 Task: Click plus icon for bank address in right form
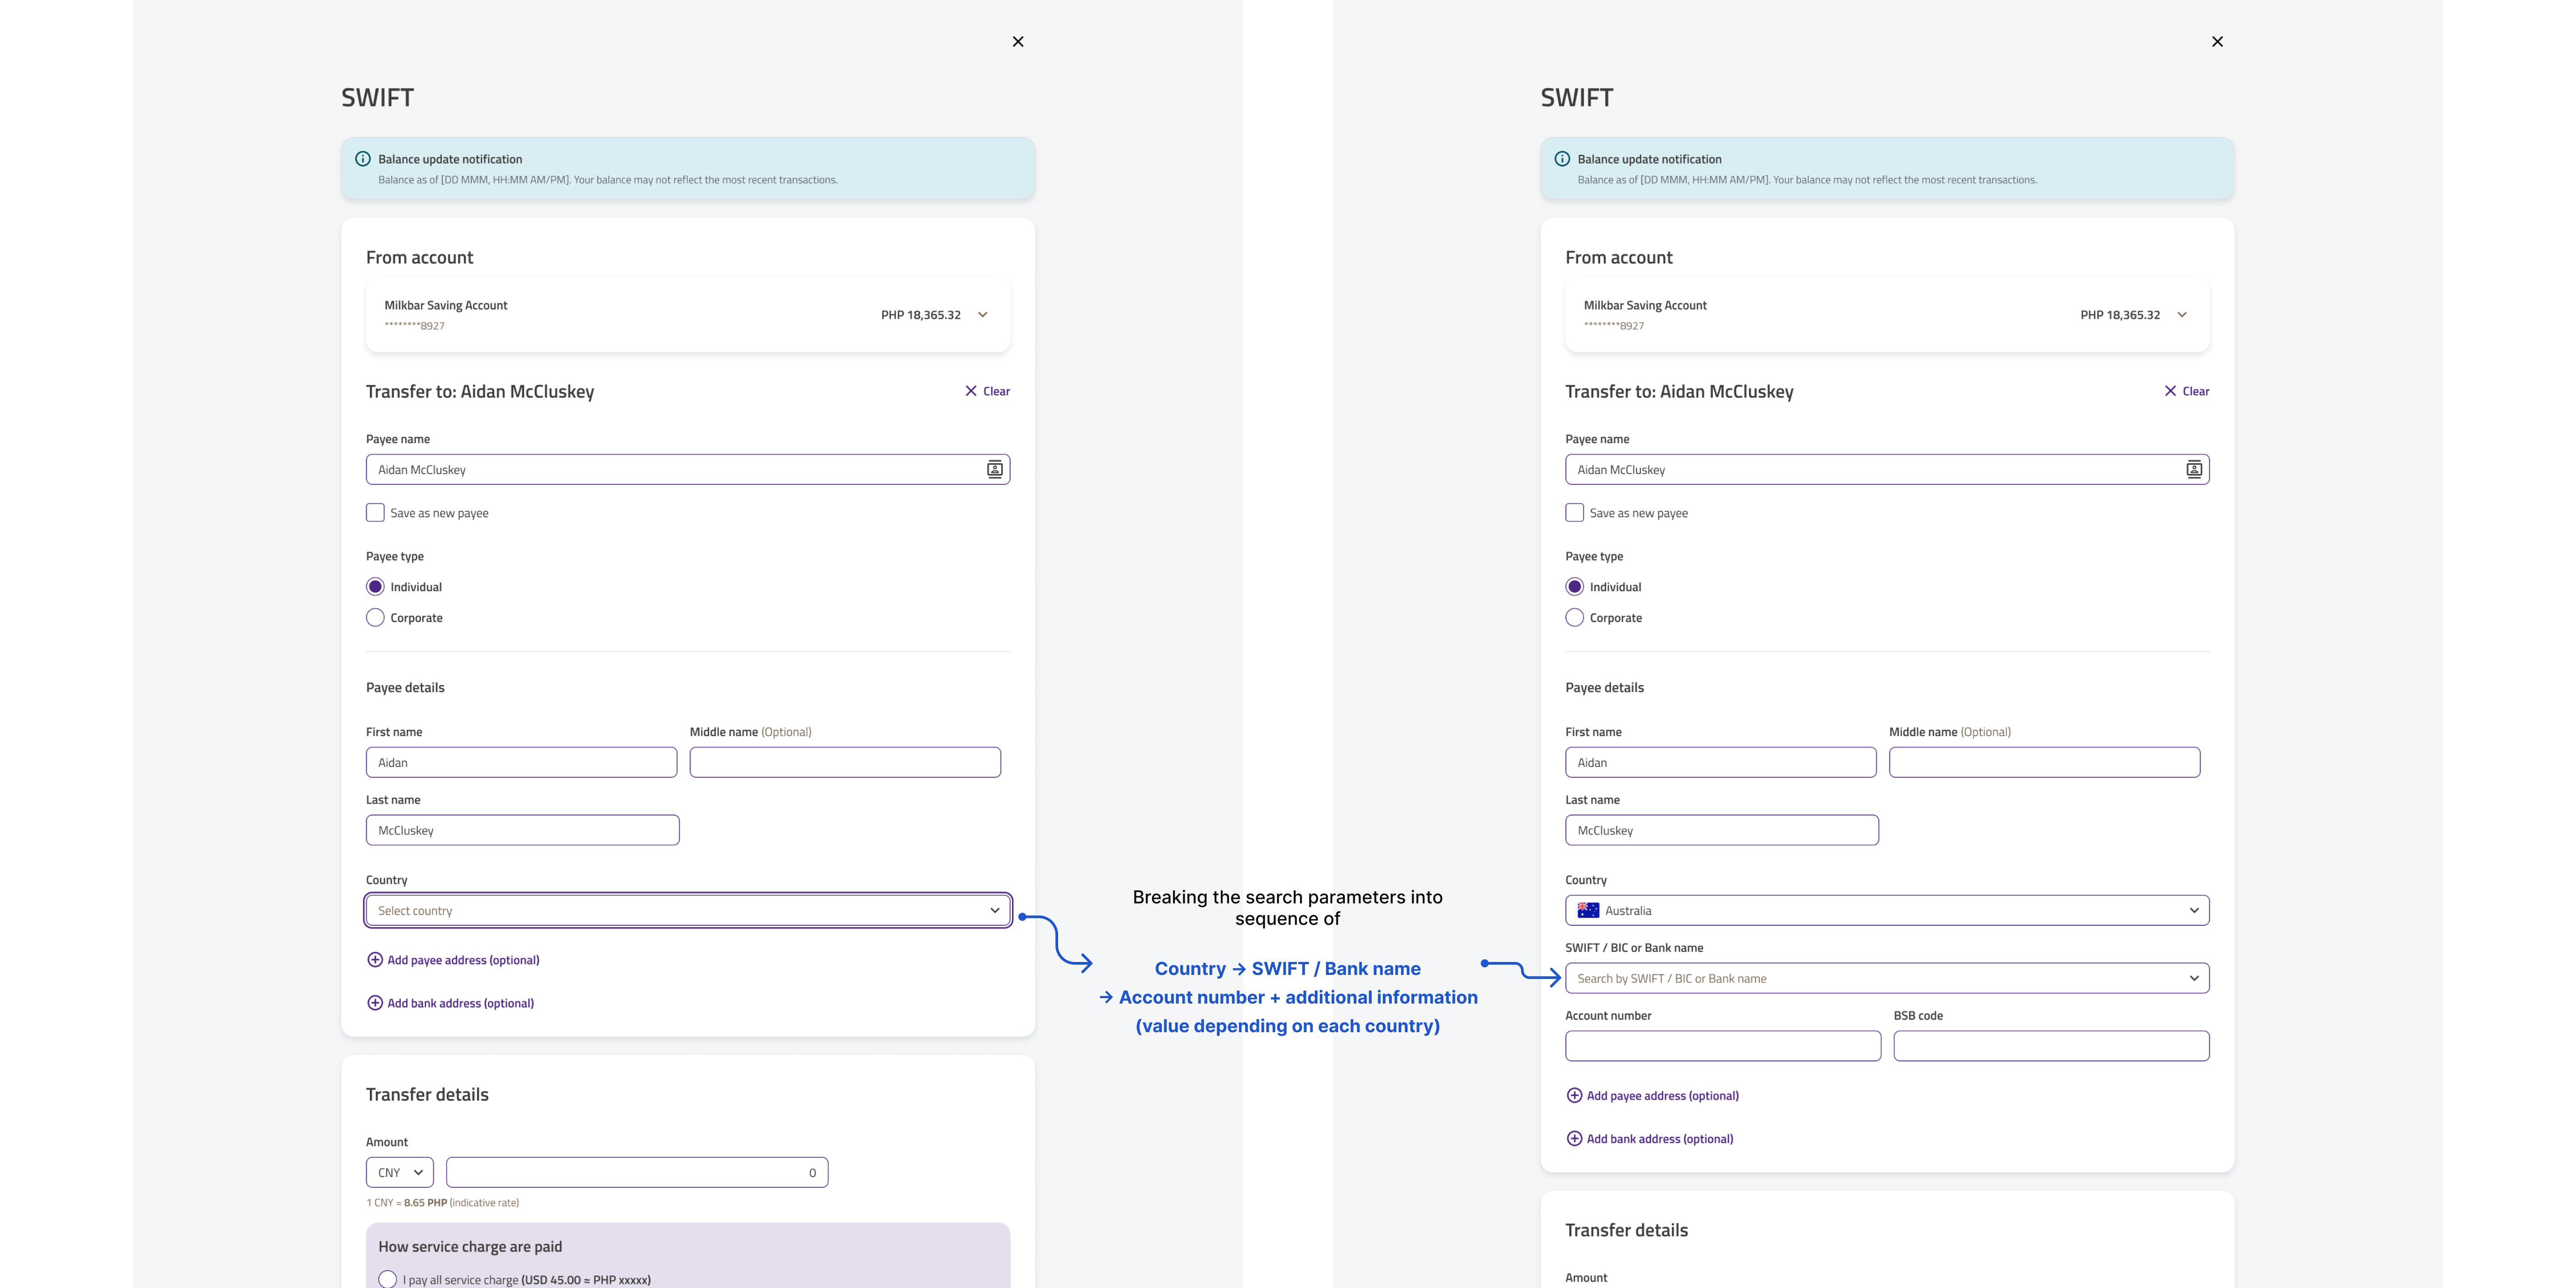point(1574,1139)
